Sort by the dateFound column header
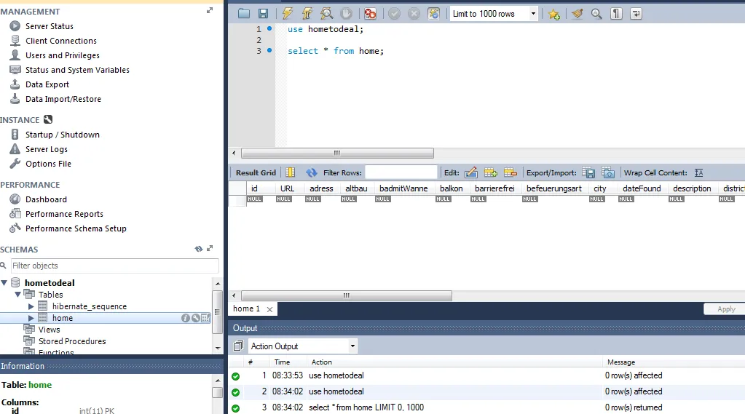 tap(642, 188)
